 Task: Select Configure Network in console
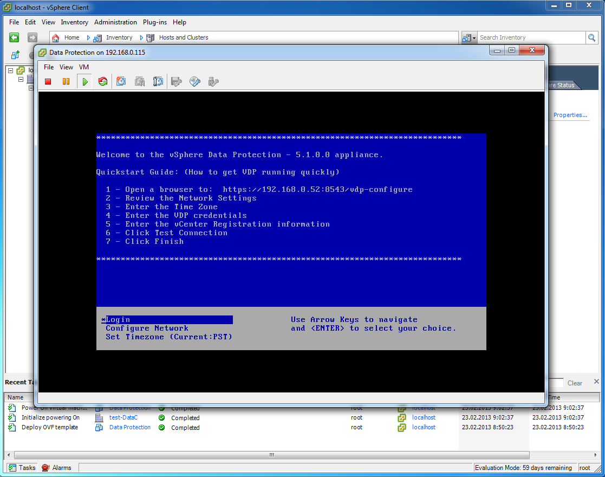[147, 328]
